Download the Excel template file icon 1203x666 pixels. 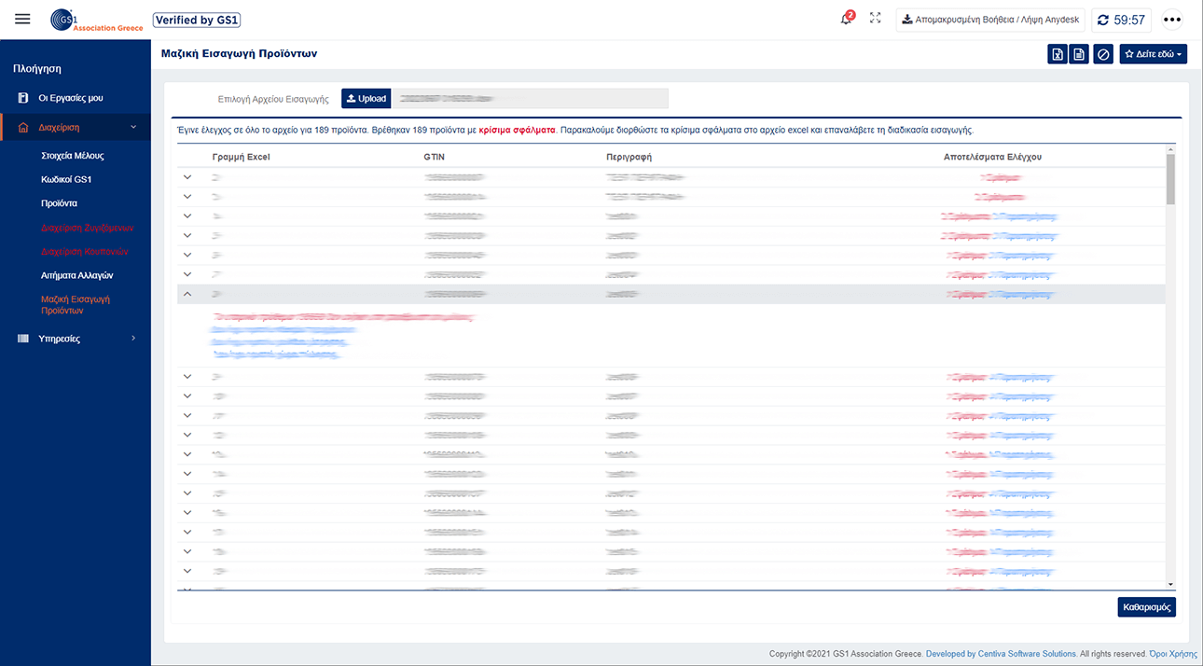point(1058,55)
